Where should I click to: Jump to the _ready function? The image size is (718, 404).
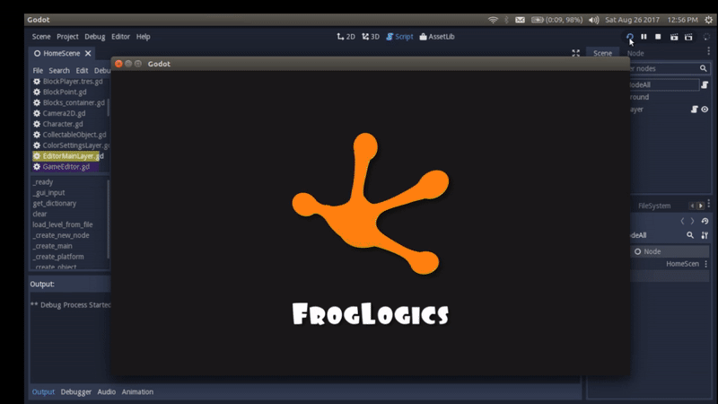click(x=42, y=182)
